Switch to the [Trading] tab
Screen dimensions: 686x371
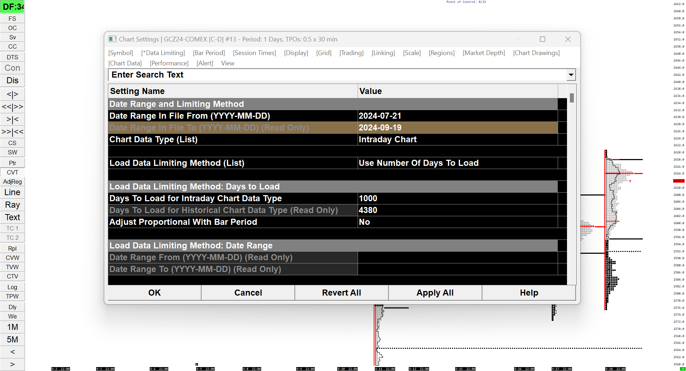tap(352, 53)
